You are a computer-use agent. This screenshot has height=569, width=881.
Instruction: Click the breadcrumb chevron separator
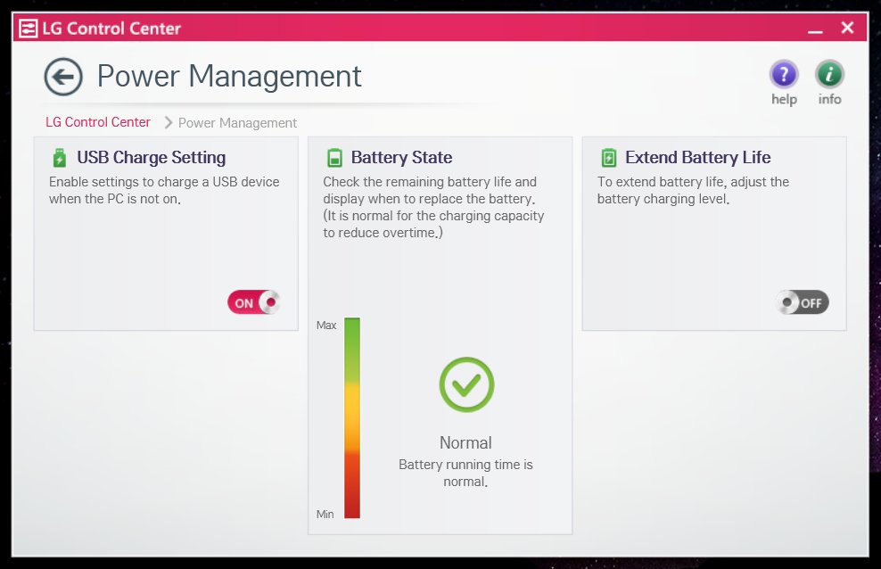pos(168,122)
